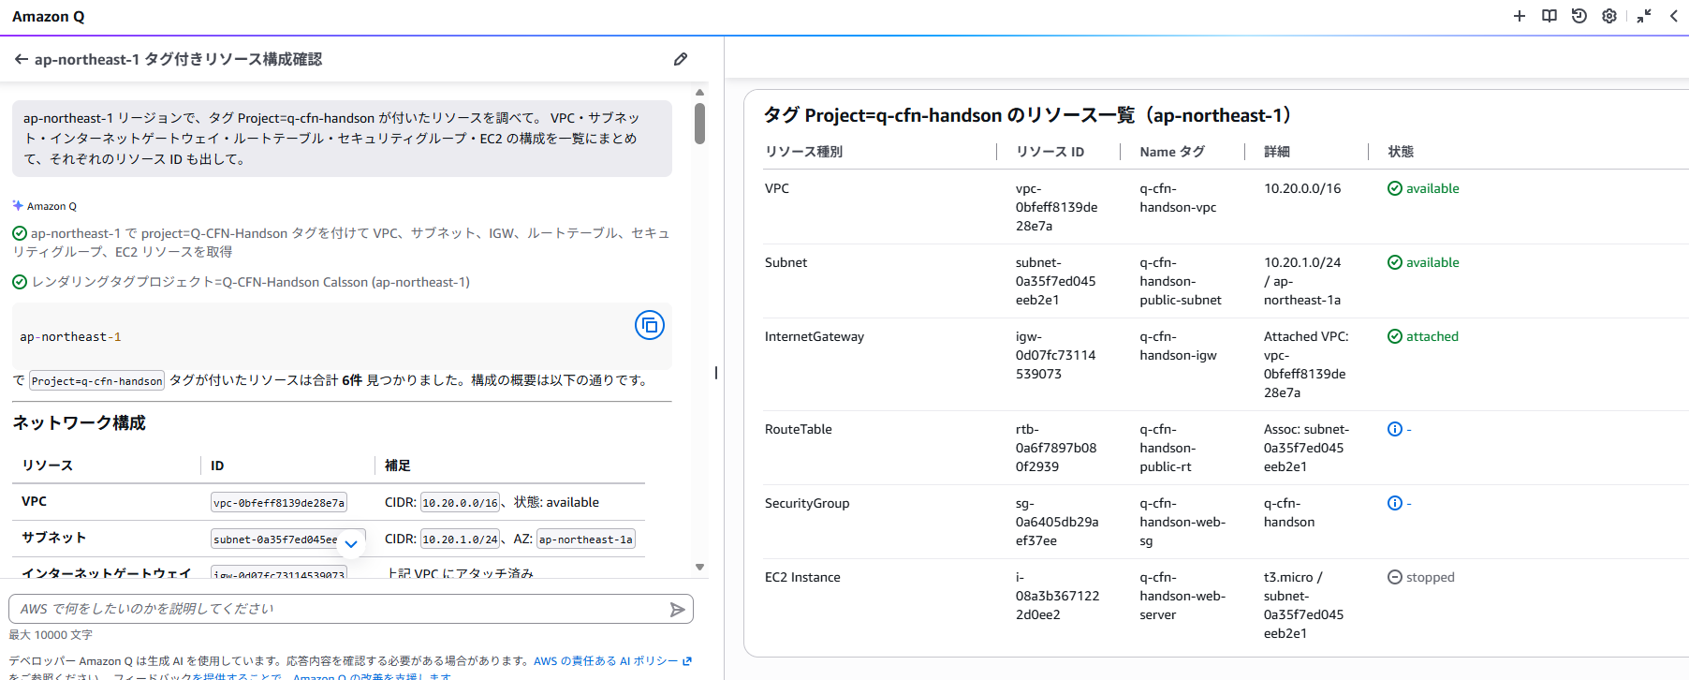Shrink the panel with the collapse arrows icon
The height and width of the screenshot is (680, 1689).
(1644, 16)
